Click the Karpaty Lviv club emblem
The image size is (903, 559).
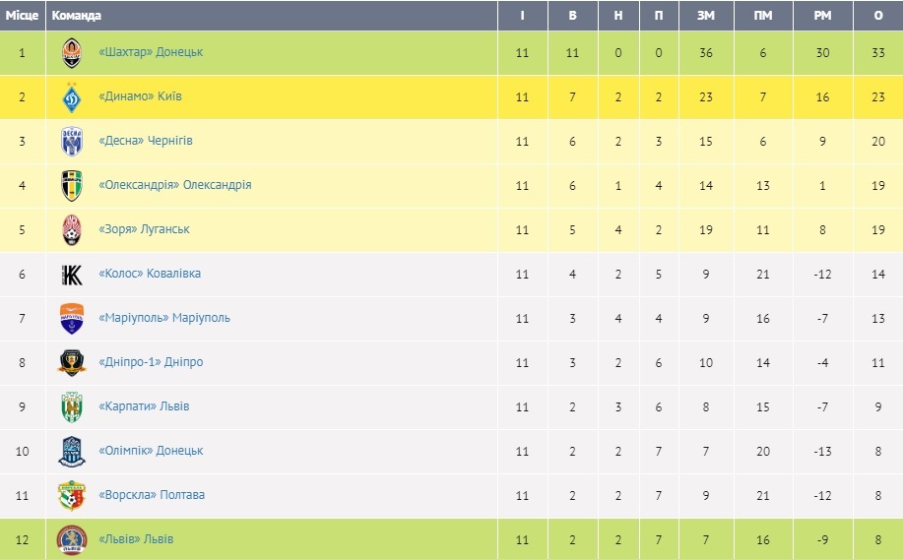click(x=72, y=406)
